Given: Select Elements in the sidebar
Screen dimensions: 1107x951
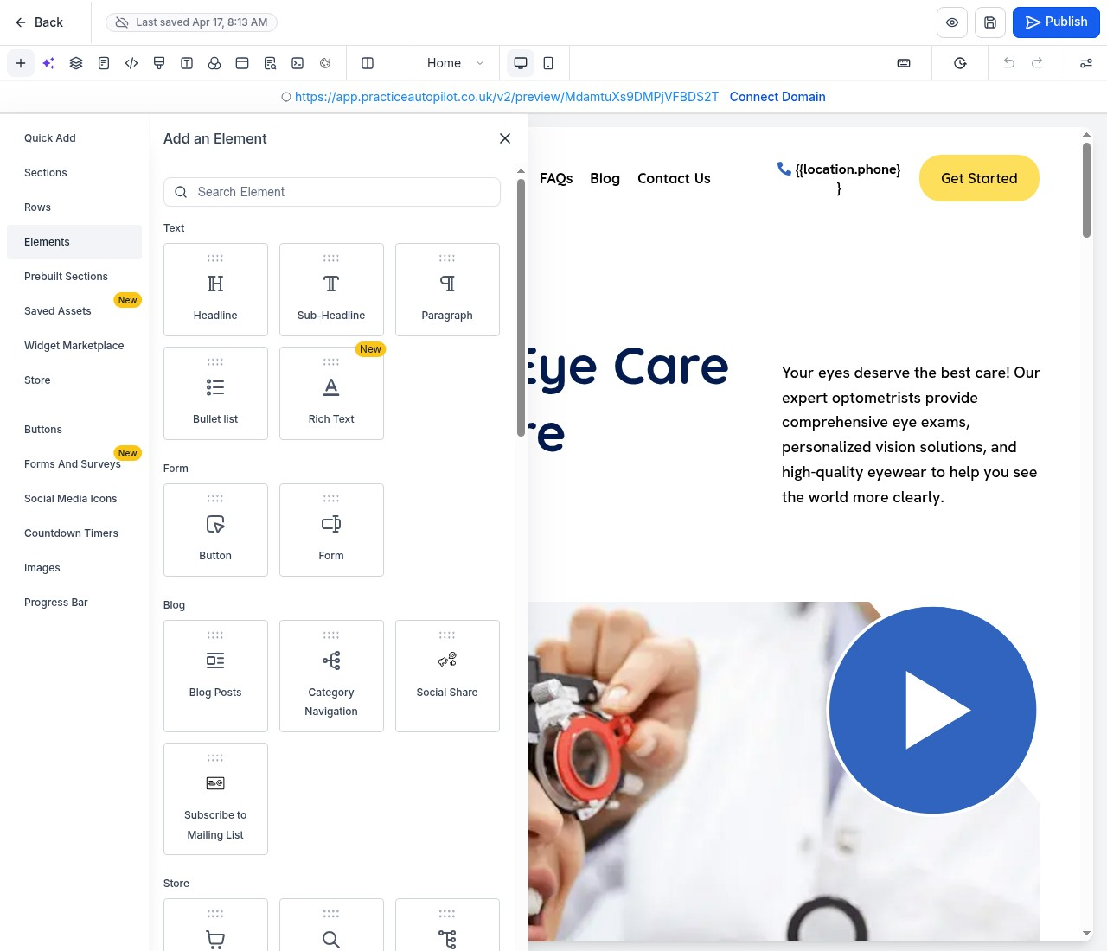Looking at the screenshot, I should pyautogui.click(x=74, y=242).
